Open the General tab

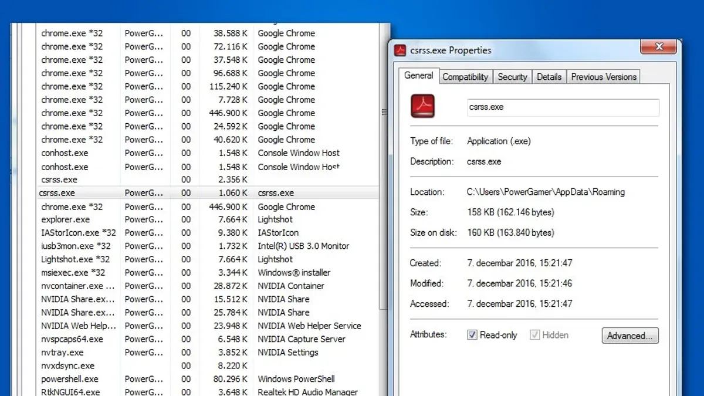pos(419,76)
